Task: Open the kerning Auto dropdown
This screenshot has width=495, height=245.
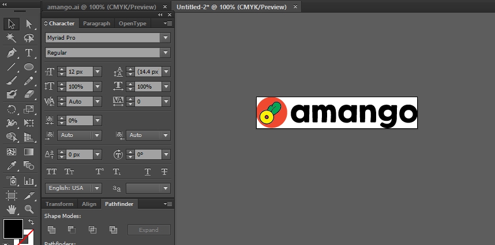Action: point(97,102)
